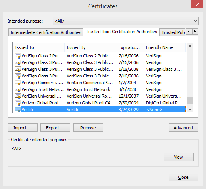
Task: Click the Export... button
Action: (55, 128)
